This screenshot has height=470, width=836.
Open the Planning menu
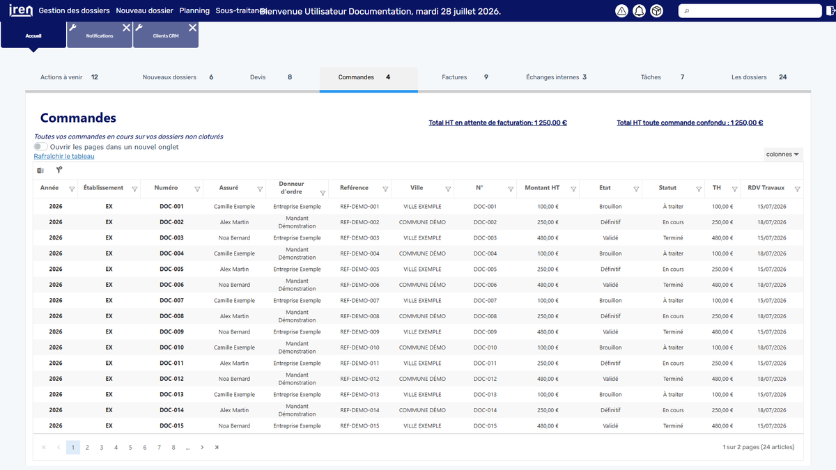click(x=194, y=11)
